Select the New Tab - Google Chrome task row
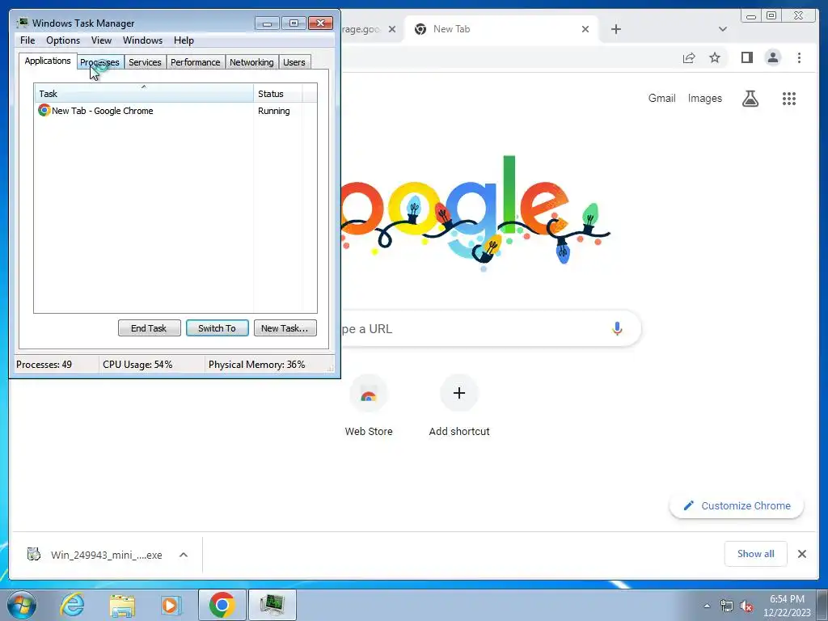The width and height of the screenshot is (828, 621). click(x=175, y=111)
